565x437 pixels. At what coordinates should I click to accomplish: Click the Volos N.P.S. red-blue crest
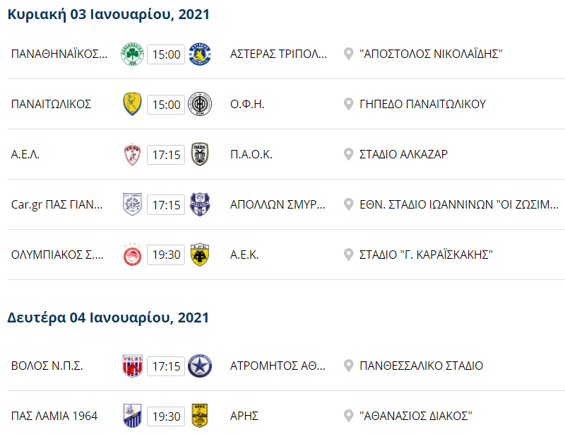[x=133, y=366]
